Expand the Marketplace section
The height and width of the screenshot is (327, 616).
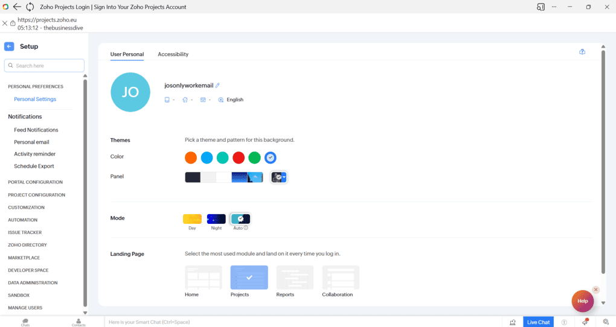(x=24, y=258)
